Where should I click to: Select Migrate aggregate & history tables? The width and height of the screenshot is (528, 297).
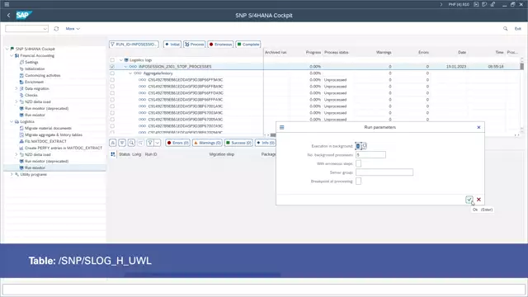[54, 134]
